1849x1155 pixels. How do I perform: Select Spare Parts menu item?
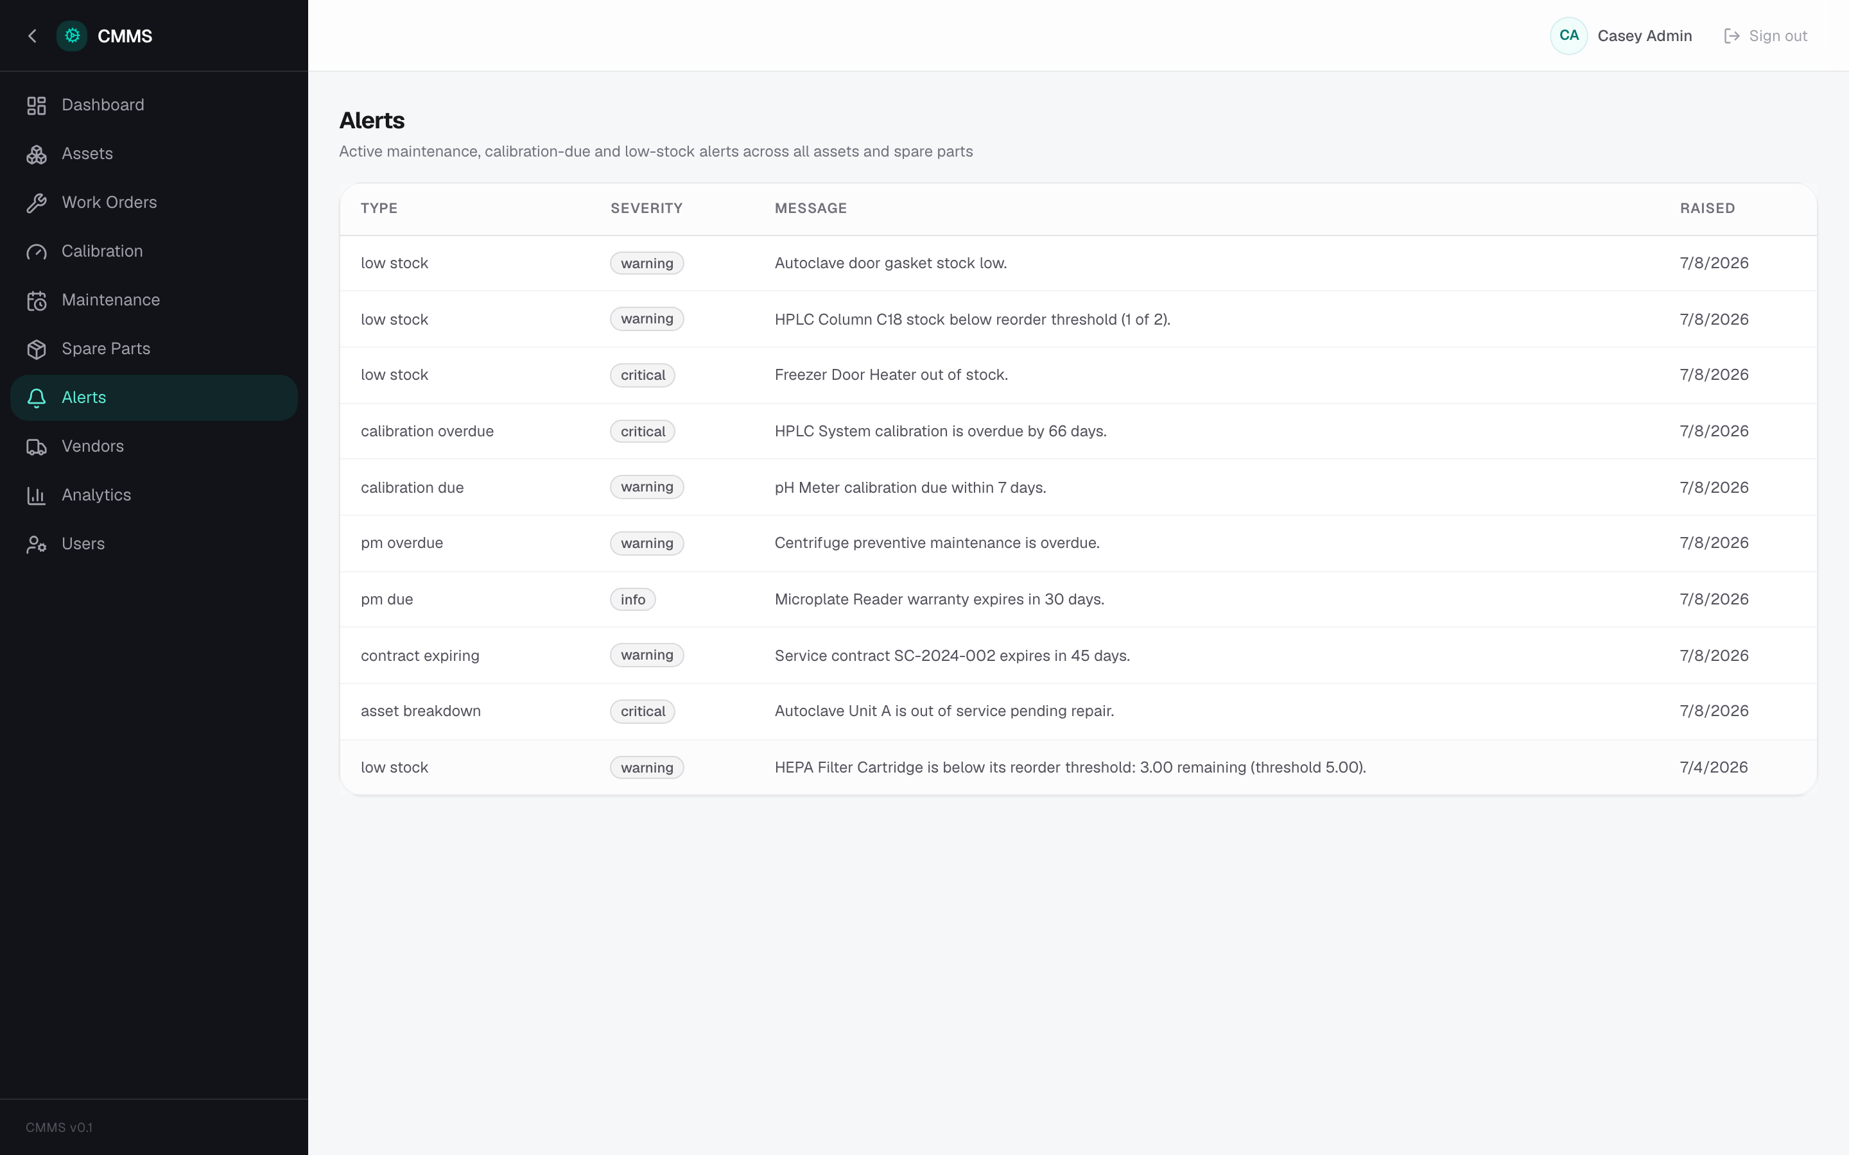[x=153, y=349]
